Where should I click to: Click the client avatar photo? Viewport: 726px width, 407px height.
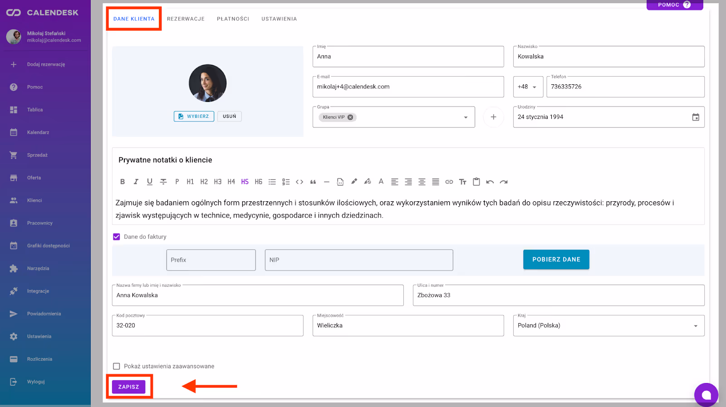[x=208, y=83]
